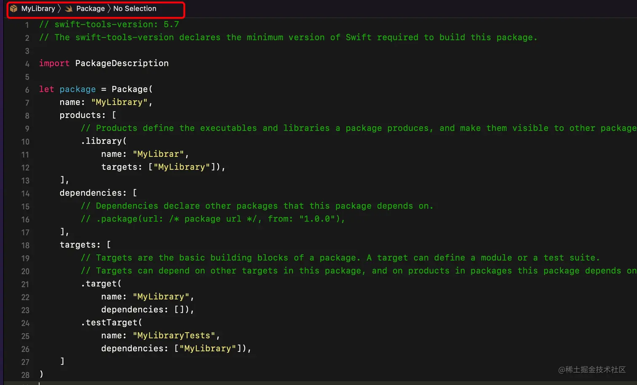
Task: Open the MyLibrary breadcrumb segment
Action: [38, 9]
